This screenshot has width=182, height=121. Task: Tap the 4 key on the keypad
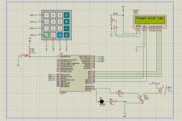click(x=46, y=22)
